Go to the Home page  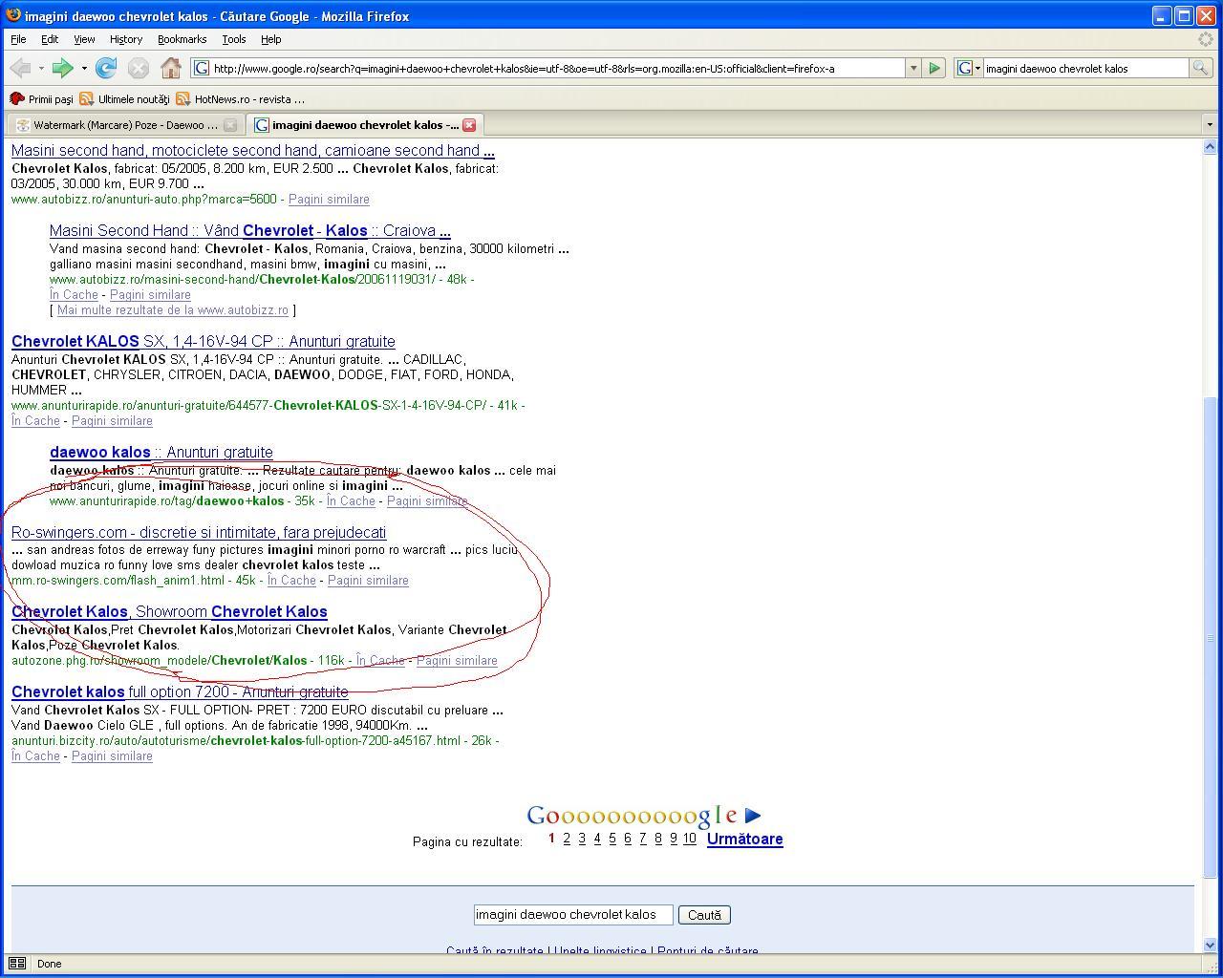171,68
